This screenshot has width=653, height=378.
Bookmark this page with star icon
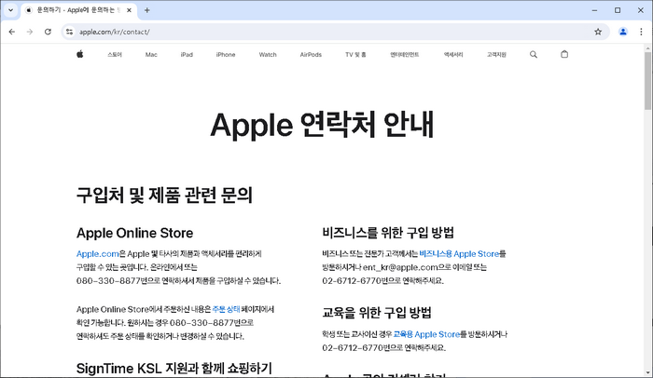[x=598, y=32]
